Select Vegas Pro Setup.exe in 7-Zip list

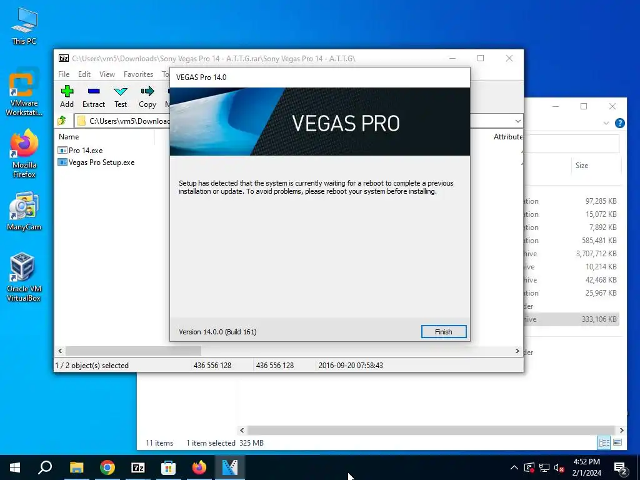[96, 162]
